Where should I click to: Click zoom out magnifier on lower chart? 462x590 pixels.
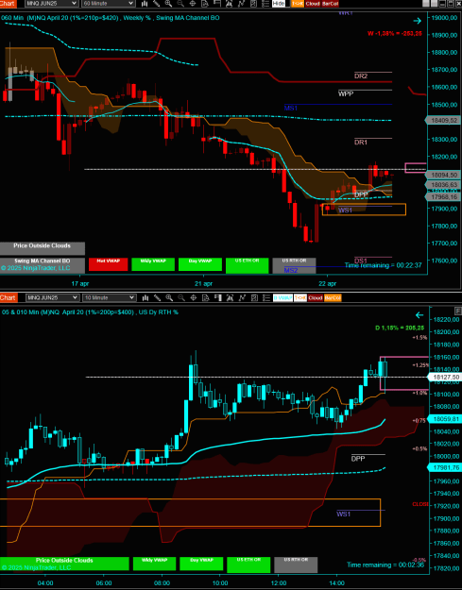[x=181, y=297]
